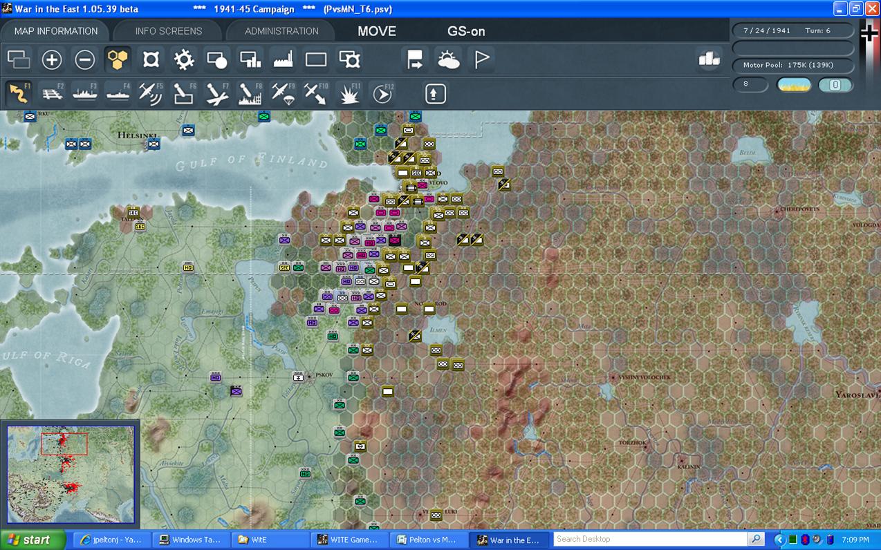Click the rectangle-with-bars overlay icon
This screenshot has height=550, width=881.
point(250,60)
